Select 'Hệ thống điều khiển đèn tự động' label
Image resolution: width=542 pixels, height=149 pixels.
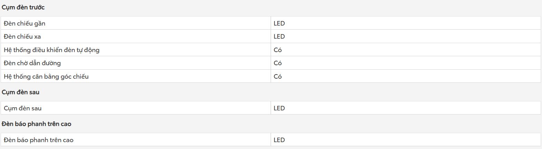coord(52,50)
